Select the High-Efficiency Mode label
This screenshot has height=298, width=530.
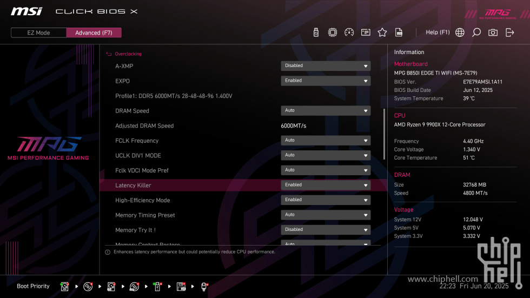point(143,200)
